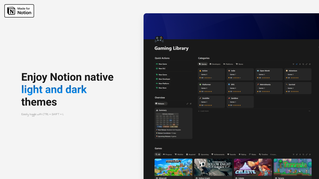Open the Survival genre card

coord(298,88)
